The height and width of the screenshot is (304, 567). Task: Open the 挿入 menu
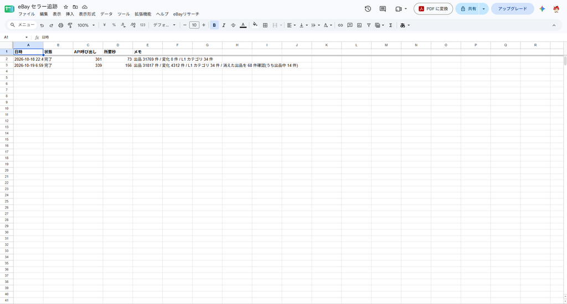[70, 14]
